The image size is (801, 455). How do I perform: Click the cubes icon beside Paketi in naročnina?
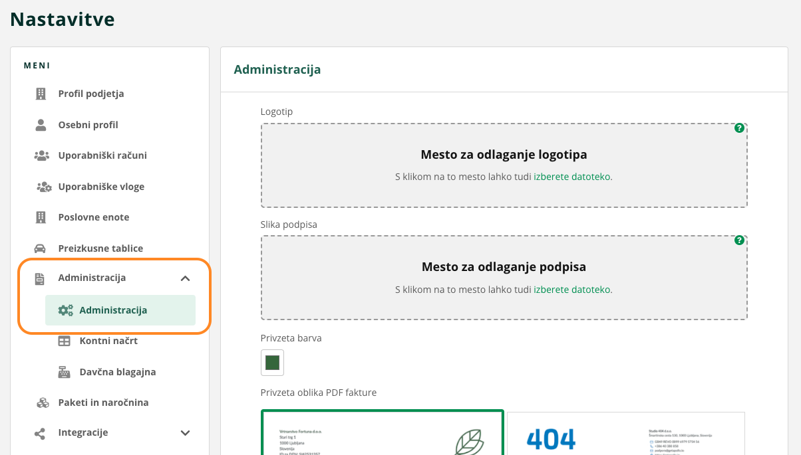(x=43, y=403)
